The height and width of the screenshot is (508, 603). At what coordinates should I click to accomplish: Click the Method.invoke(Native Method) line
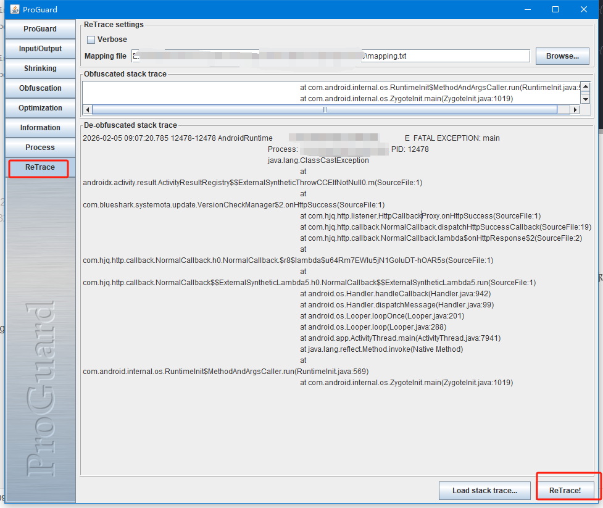(381, 349)
